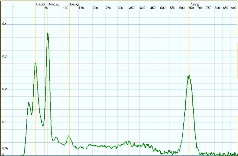Click the small Eu152 bump on the curve
The image size is (238, 156).
(x=69, y=136)
